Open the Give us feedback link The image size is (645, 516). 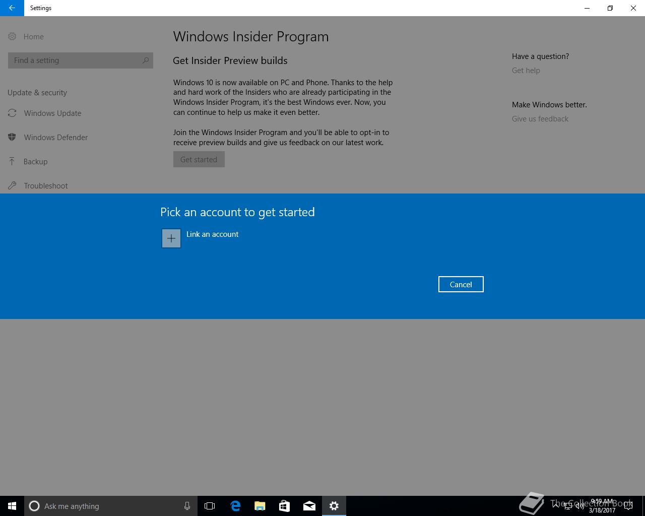[540, 119]
